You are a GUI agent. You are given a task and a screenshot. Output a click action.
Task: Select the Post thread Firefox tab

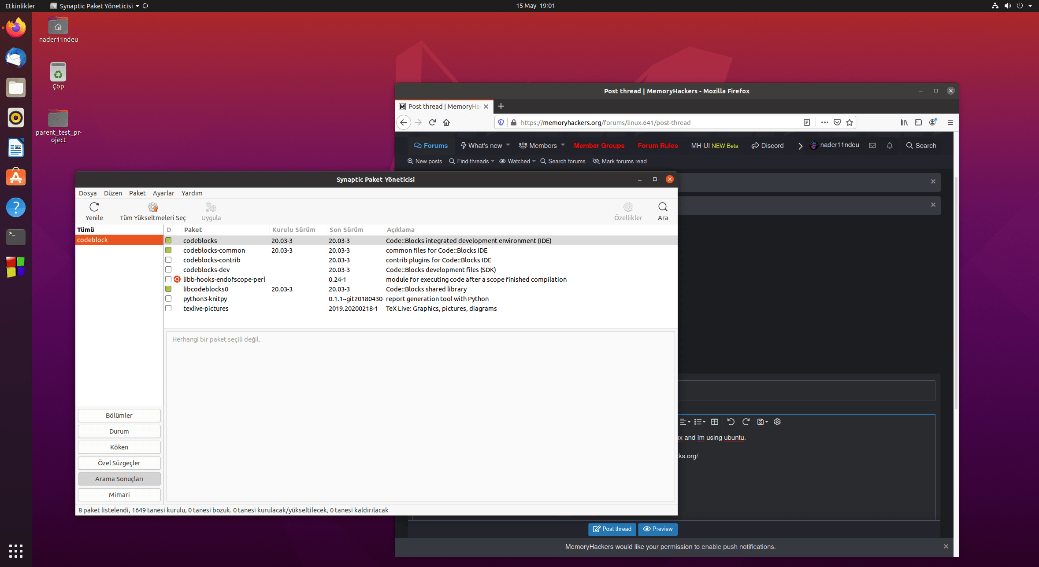coord(444,106)
